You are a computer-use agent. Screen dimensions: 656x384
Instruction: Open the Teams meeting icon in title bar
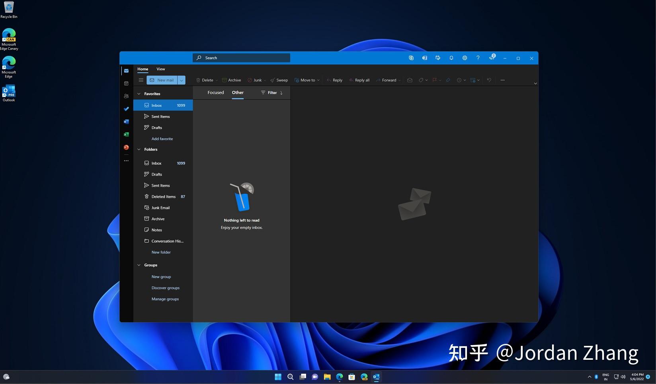pos(424,58)
